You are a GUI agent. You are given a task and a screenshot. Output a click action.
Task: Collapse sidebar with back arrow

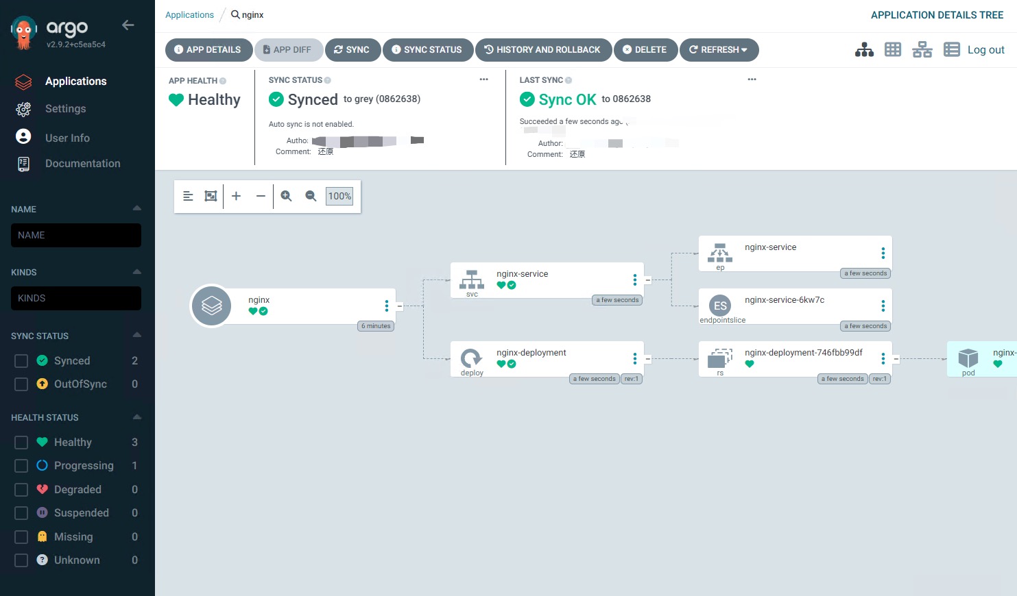point(128,25)
